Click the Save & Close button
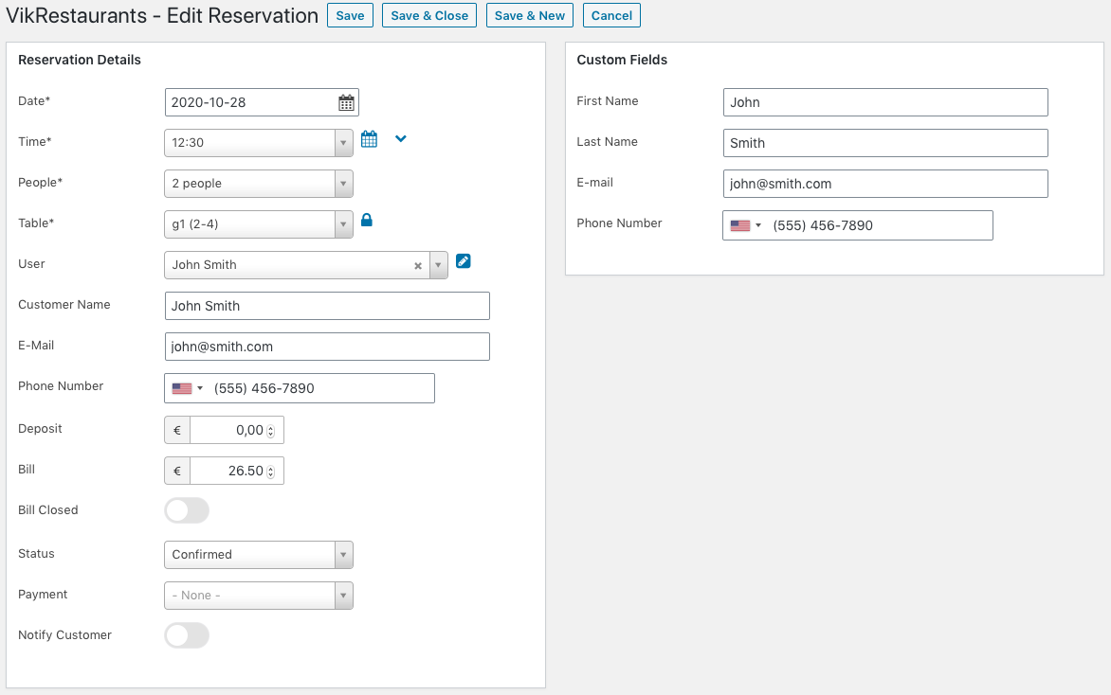This screenshot has height=695, width=1111. click(429, 15)
